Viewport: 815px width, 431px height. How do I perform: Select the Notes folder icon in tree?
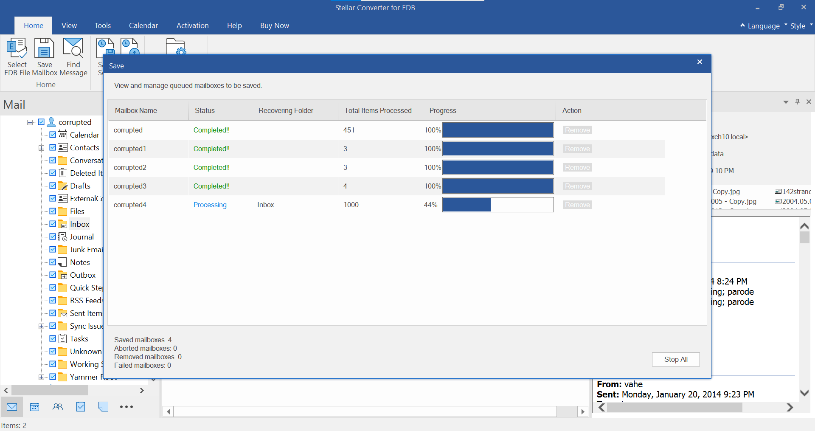62,262
